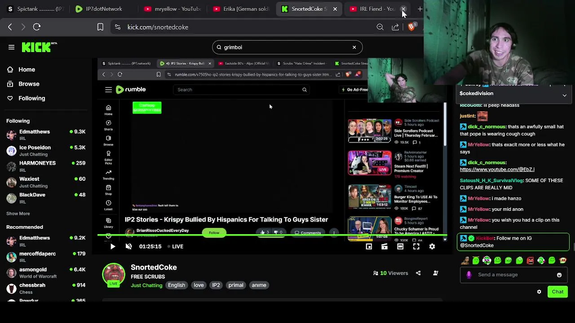Open Side Scrollers Podcast Rumble thumbnail
Screen dimensions: 575x323
coord(370,131)
